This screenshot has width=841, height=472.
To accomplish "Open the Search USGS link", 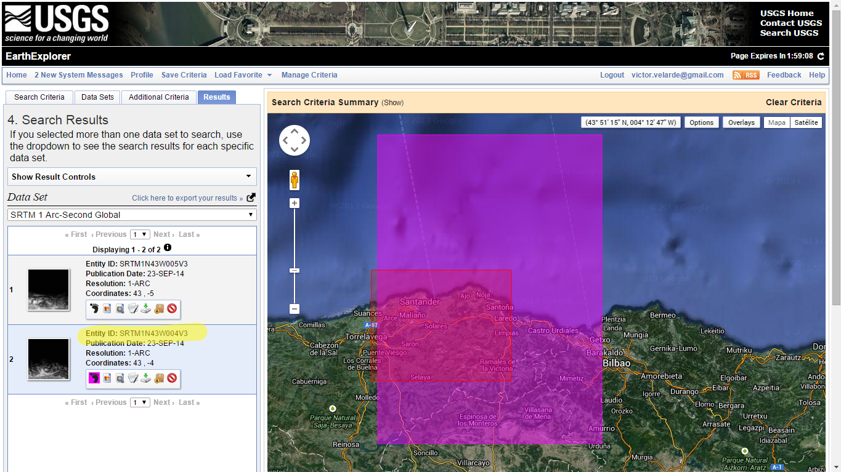I will (789, 33).
